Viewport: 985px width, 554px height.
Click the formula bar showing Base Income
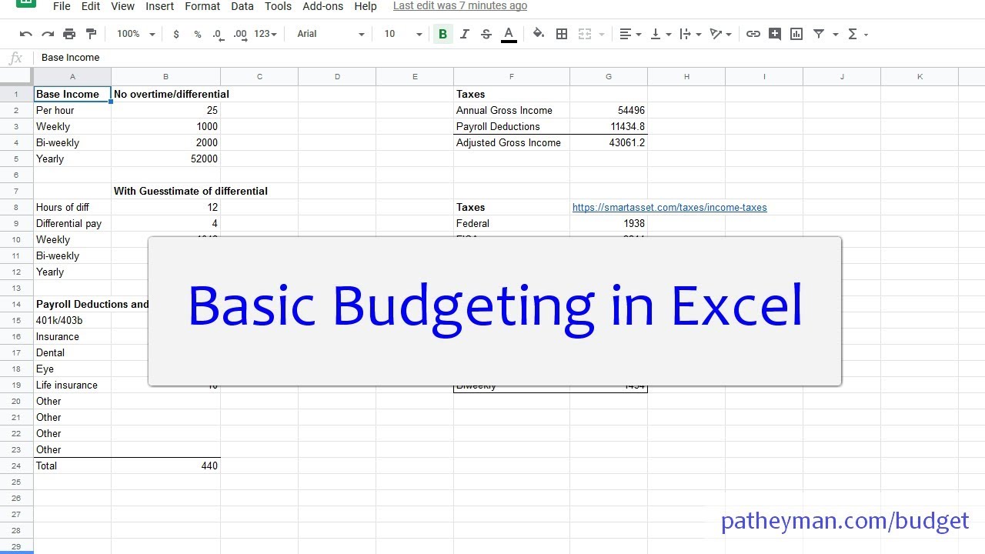tap(508, 58)
